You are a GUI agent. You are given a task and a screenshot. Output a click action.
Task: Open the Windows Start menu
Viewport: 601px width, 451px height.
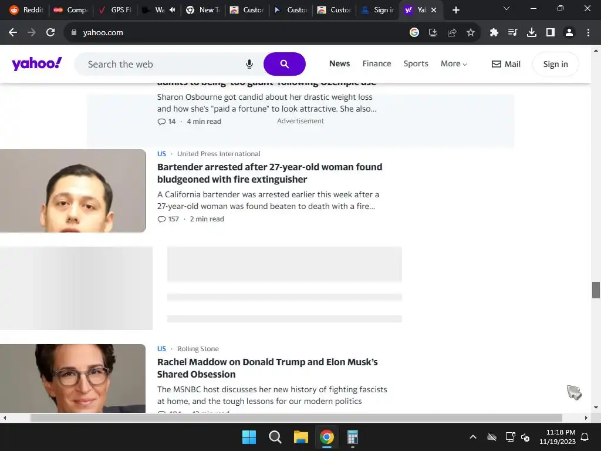point(249,437)
